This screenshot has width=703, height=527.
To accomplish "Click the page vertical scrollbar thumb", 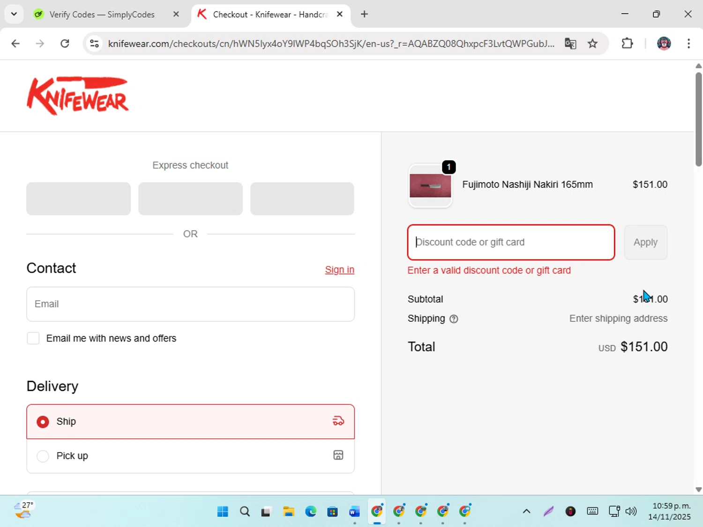I will pyautogui.click(x=698, y=119).
